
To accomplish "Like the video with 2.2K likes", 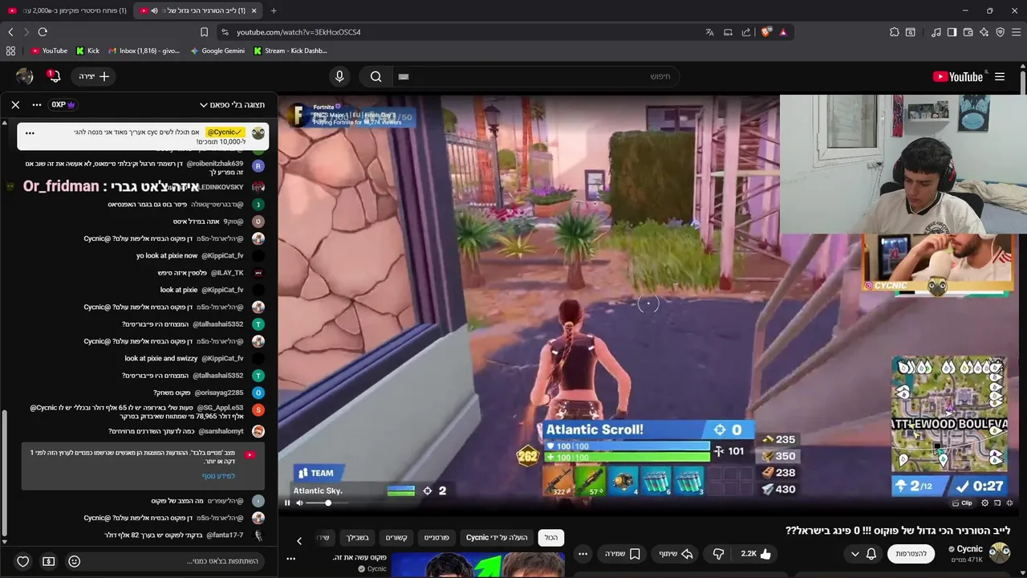I will (x=755, y=554).
